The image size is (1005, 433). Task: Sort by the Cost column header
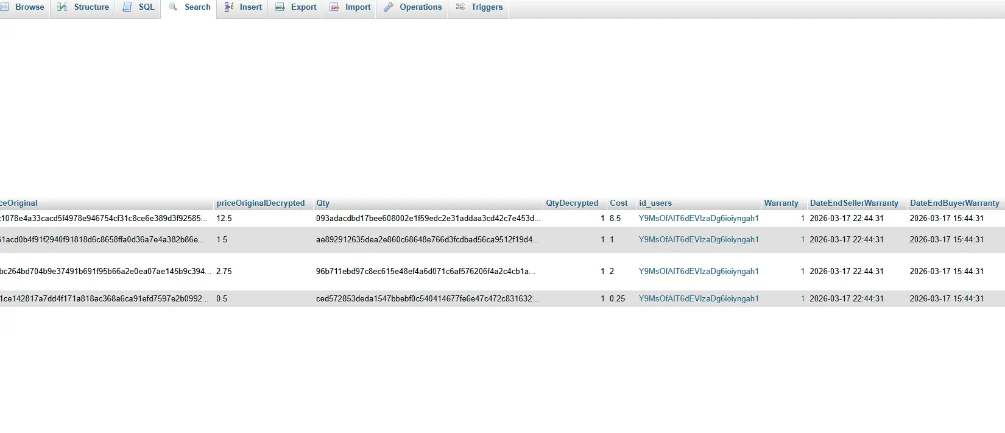click(x=618, y=203)
